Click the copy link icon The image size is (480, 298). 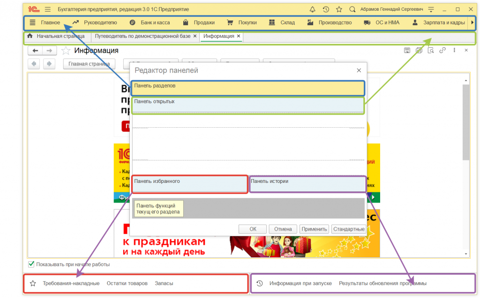point(442,51)
